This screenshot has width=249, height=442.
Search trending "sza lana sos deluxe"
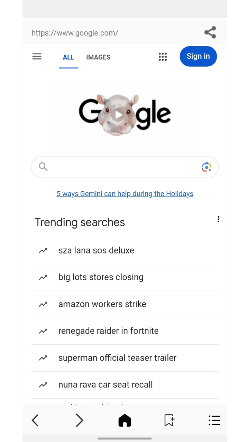click(x=96, y=250)
